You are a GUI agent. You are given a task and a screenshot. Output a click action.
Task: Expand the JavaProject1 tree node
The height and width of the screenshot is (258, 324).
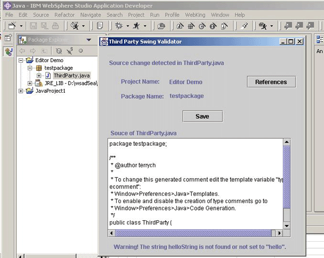pos(21,91)
